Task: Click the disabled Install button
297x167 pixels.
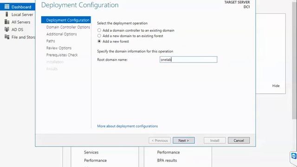Action: [x=214, y=141]
